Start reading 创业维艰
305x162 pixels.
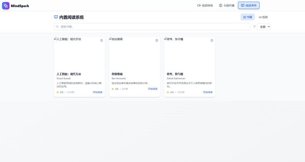(x=152, y=89)
